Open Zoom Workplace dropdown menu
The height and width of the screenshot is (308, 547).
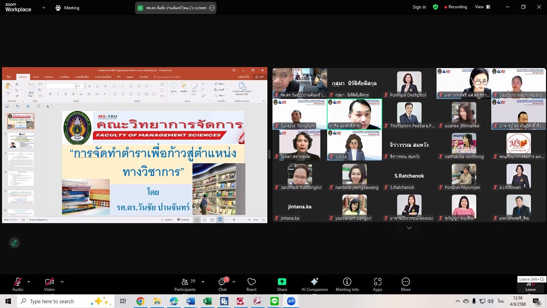pos(43,8)
